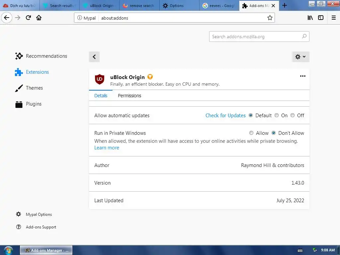
Task: Allow running in Private Windows
Action: tap(251, 133)
